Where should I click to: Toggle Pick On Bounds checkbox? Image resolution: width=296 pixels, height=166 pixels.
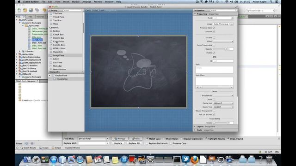[x=214, y=115]
